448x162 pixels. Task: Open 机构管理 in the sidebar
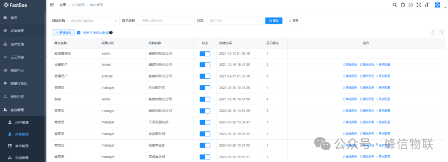pyautogui.click(x=23, y=157)
